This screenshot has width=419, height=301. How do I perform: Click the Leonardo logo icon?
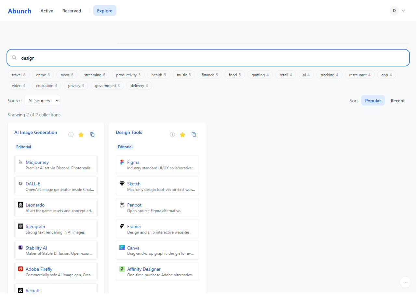click(x=20, y=205)
